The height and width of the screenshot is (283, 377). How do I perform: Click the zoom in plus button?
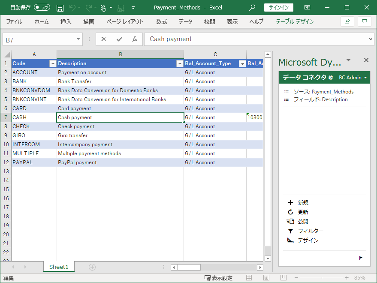[347, 278]
